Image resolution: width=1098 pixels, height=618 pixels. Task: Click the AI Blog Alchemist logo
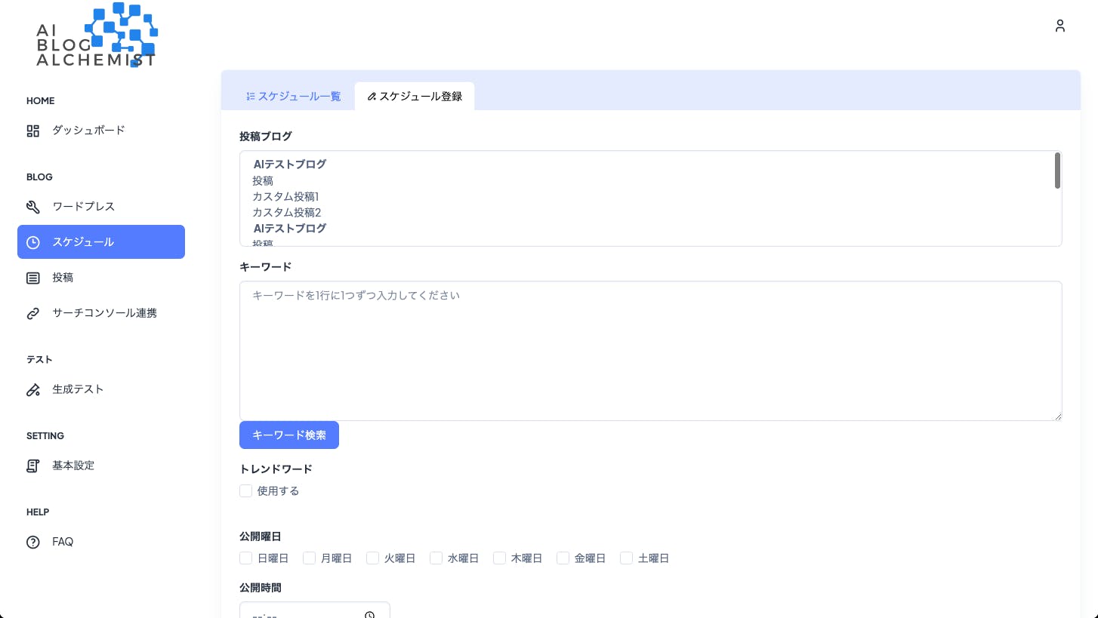[x=97, y=36]
